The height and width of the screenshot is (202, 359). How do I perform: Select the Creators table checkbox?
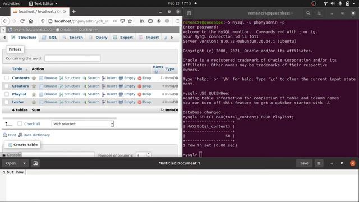click(x=7, y=86)
